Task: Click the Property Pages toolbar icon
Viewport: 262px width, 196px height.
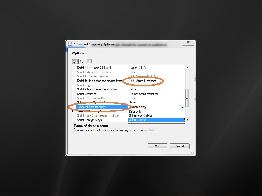Action: (90, 61)
